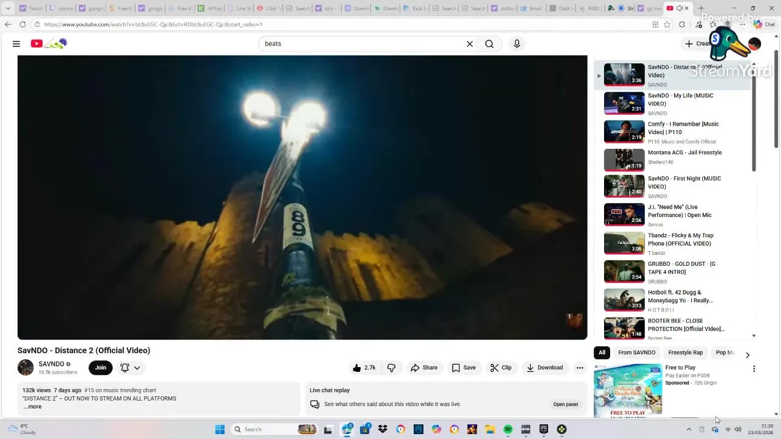Open notification bell preferences dropdown
Screen dimensions: 781x439
[131, 368]
